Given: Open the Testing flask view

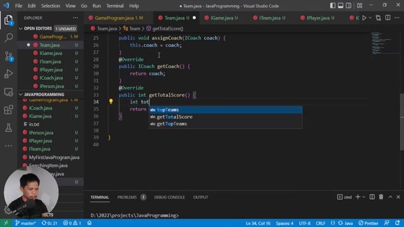Looking at the screenshot, I should coord(8,127).
